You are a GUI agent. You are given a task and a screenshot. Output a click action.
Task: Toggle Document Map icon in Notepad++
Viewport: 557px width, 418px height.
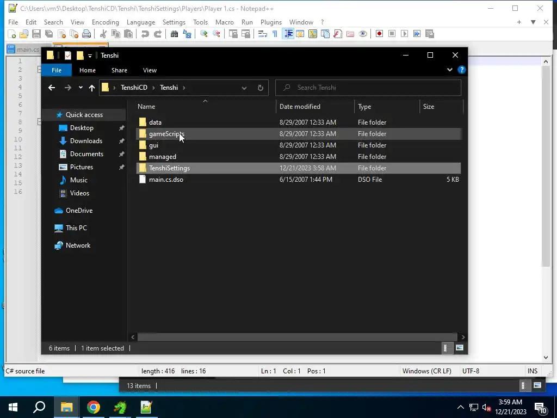click(x=313, y=34)
